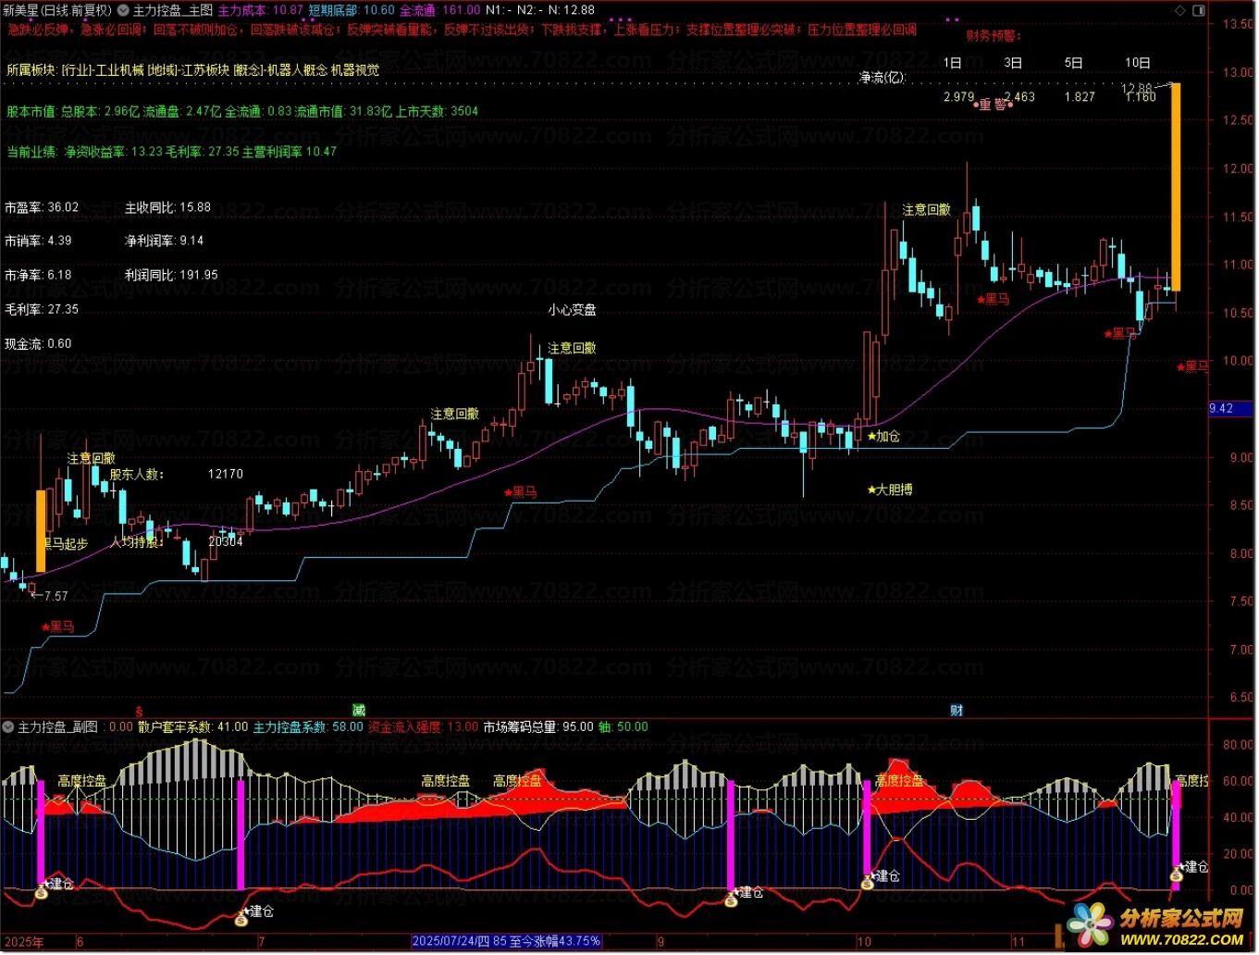Click the 5日 net flow column header
Viewport: 1259px width, 955px height.
[x=1073, y=63]
